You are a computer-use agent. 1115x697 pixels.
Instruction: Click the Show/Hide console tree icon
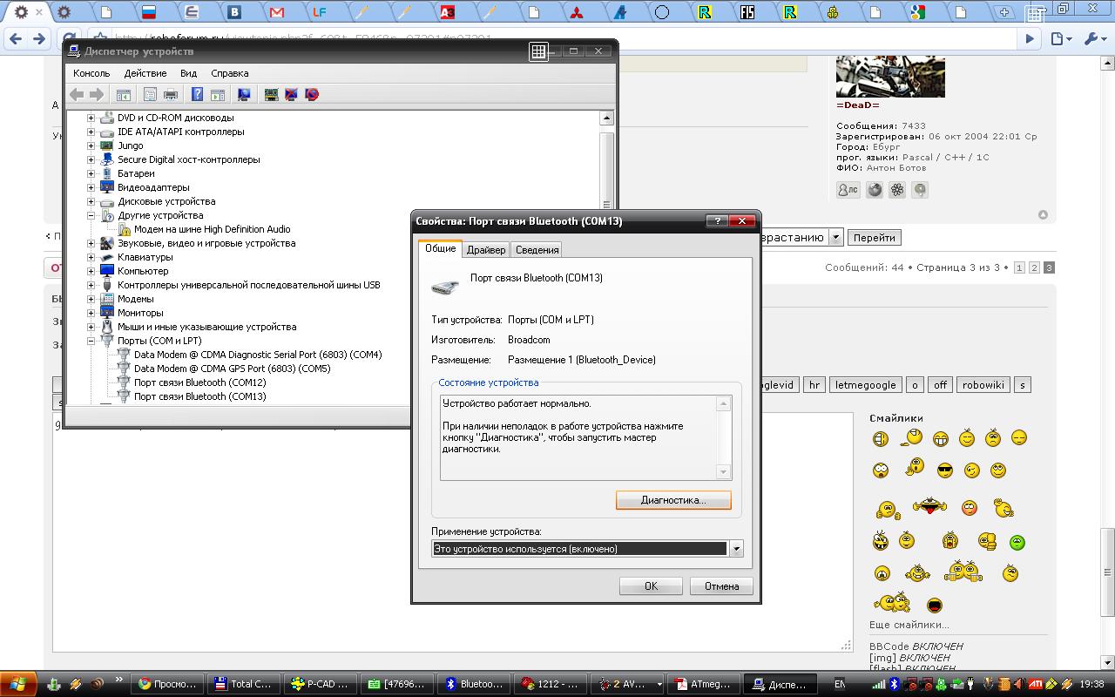(124, 94)
